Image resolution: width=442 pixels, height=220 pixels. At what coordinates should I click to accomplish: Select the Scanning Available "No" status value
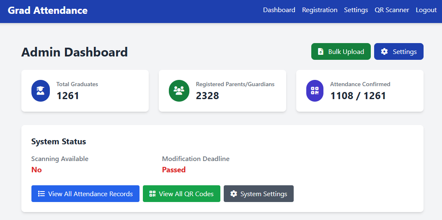coord(36,170)
